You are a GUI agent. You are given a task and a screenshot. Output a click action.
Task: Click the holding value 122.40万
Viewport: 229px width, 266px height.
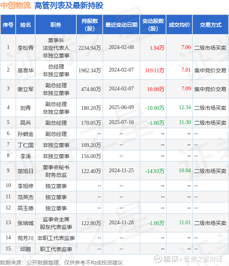tap(91, 171)
